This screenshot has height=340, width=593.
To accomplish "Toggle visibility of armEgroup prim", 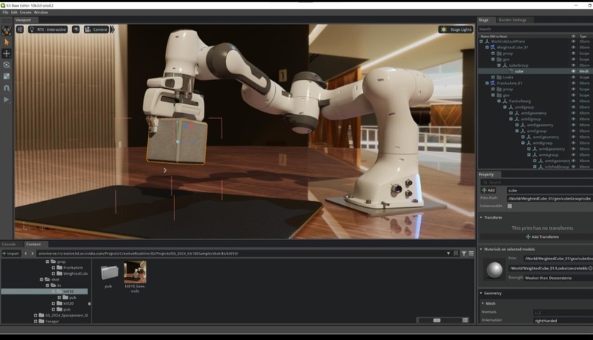I will tap(573, 107).
